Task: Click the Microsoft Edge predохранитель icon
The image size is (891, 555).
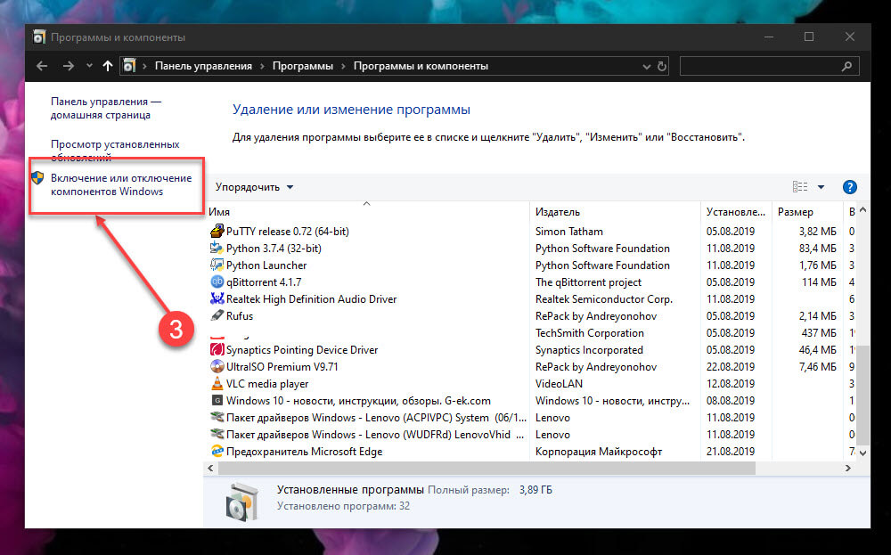Action: pyautogui.click(x=217, y=451)
